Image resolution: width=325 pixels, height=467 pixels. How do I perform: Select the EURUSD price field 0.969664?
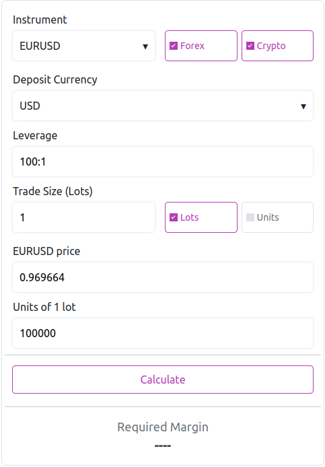click(x=163, y=277)
